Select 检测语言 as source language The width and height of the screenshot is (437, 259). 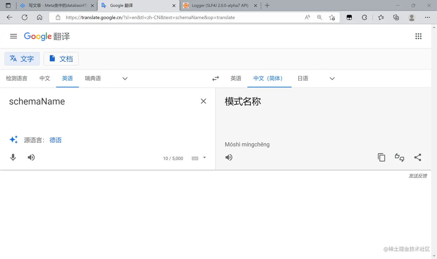pyautogui.click(x=17, y=78)
